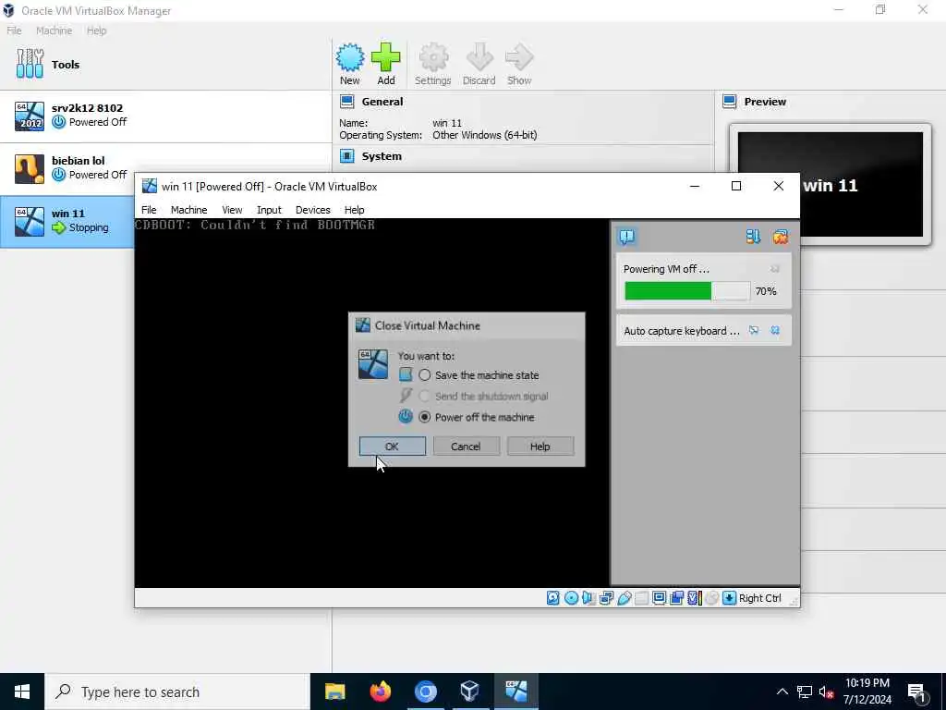Screen dimensions: 946x710
Task: Click the shared folders status icon
Action: click(641, 598)
